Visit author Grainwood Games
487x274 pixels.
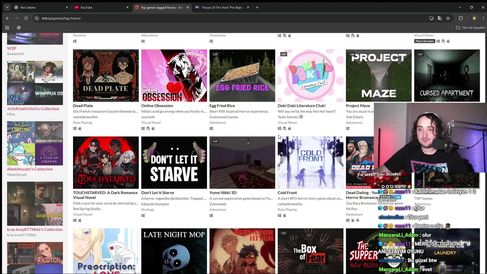pos(224,117)
